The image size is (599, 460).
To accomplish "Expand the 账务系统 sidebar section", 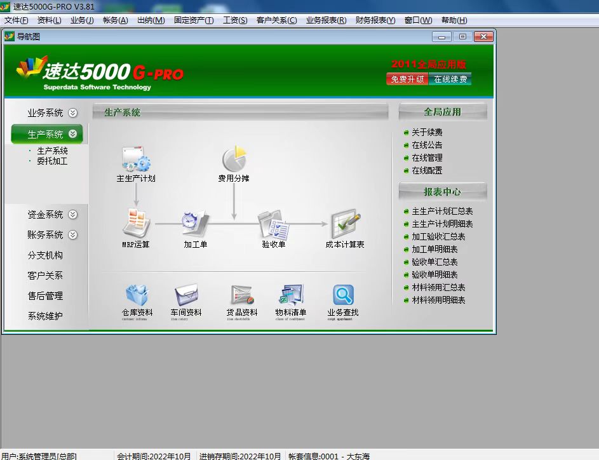I will click(73, 235).
